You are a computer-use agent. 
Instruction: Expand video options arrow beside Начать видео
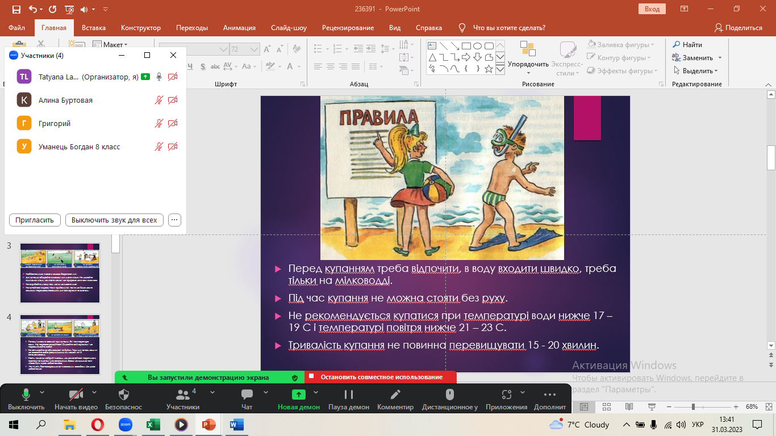[94, 392]
